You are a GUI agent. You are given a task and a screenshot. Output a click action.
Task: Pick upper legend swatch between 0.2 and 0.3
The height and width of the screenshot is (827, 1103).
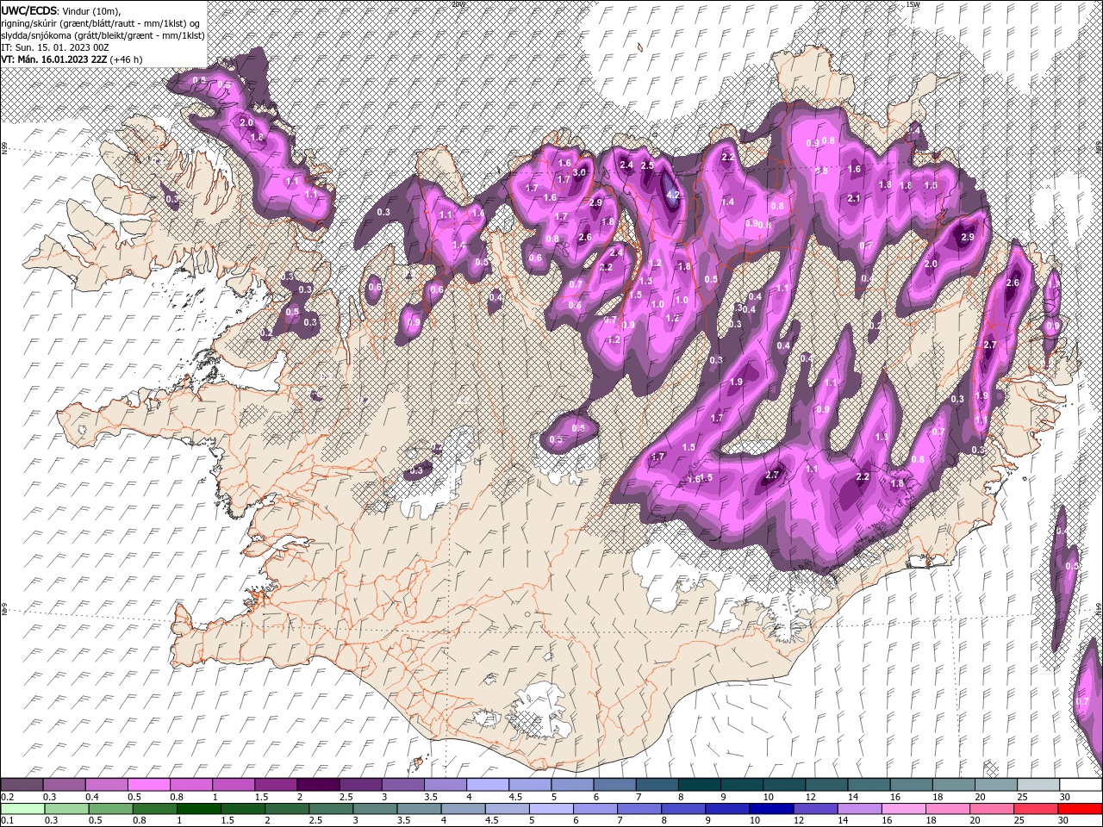(22, 785)
